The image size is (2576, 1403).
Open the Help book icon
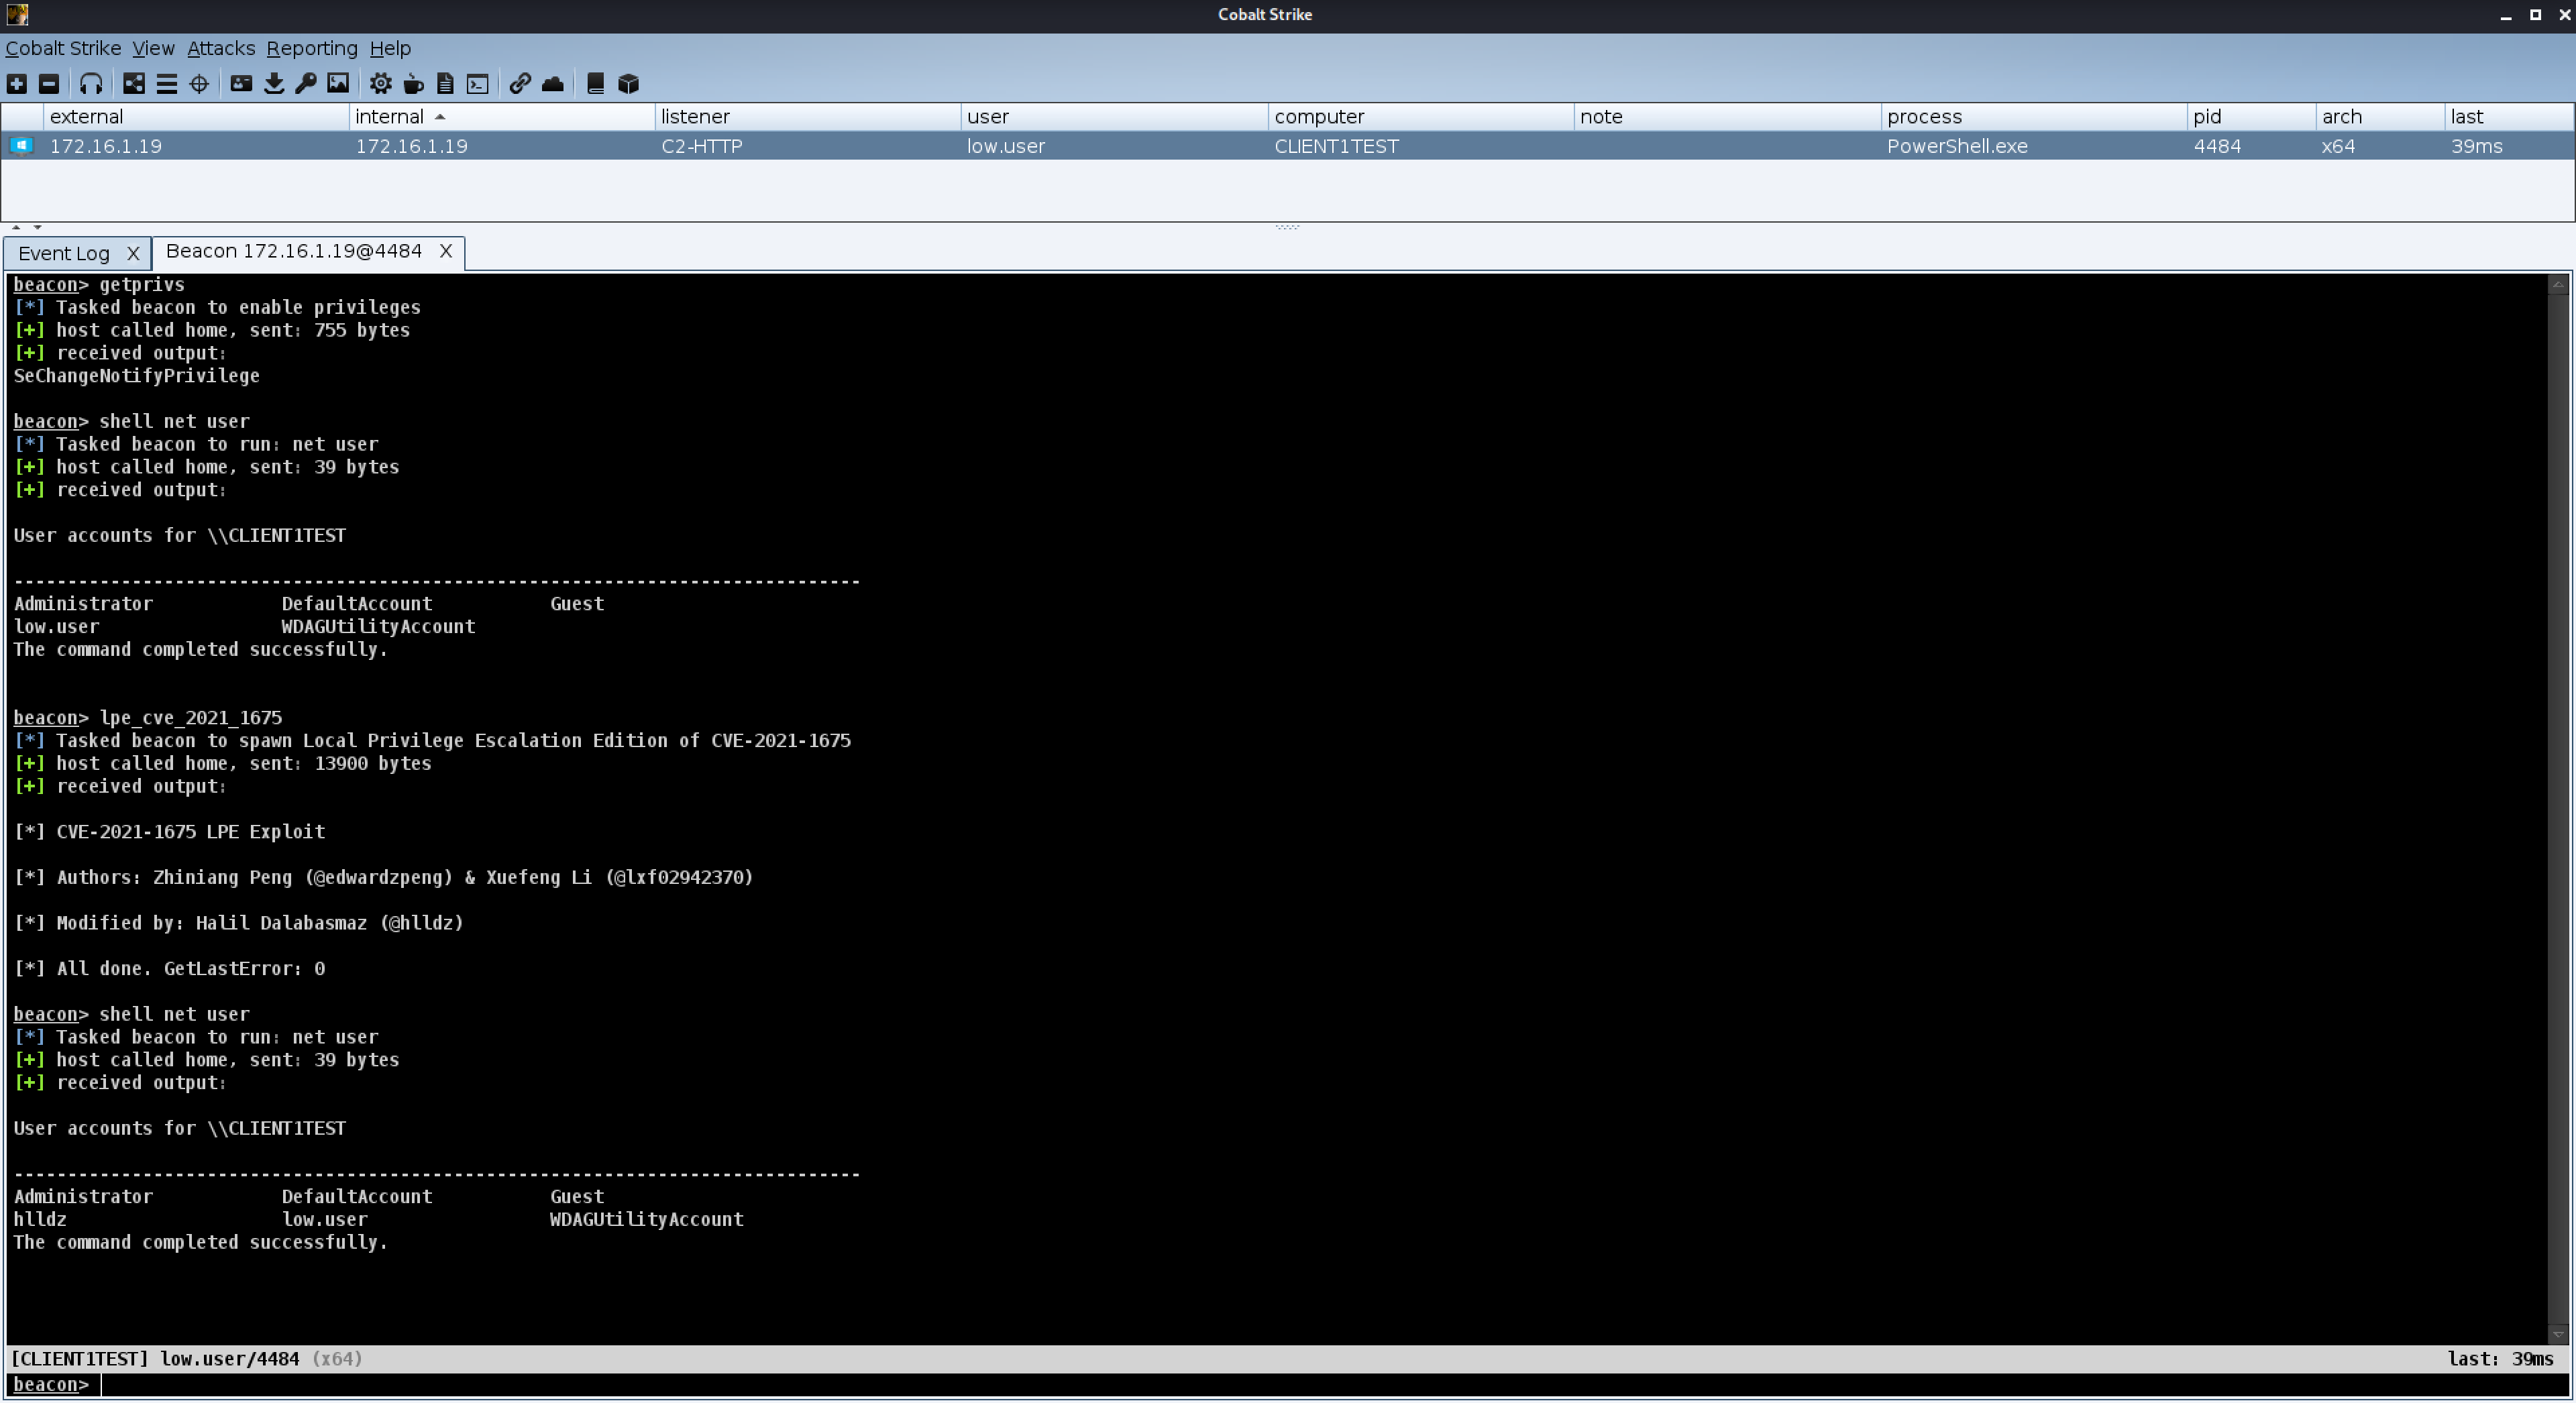pos(596,84)
